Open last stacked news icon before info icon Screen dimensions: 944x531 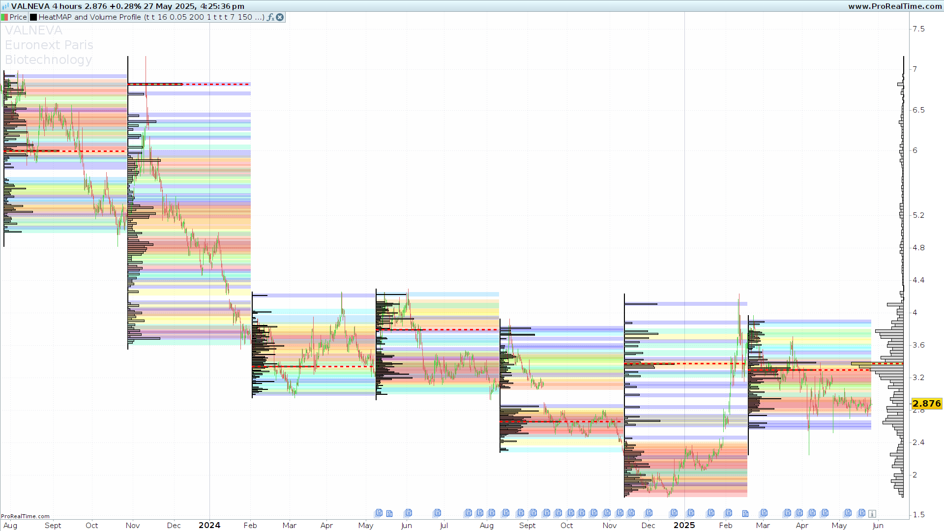[861, 513]
